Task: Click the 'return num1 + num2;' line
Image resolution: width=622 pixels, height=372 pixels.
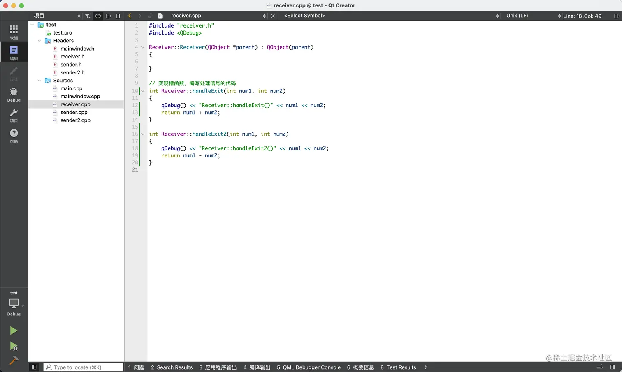Action: [190, 113]
